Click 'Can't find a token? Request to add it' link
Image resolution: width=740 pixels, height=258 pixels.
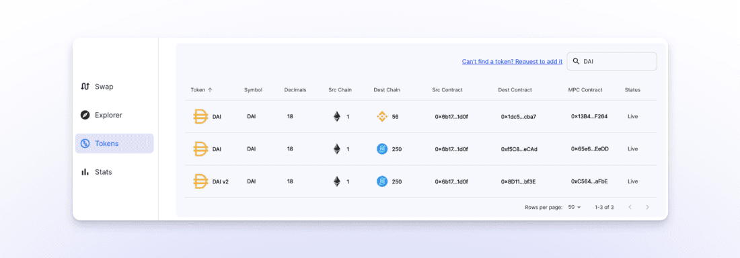[x=512, y=61]
